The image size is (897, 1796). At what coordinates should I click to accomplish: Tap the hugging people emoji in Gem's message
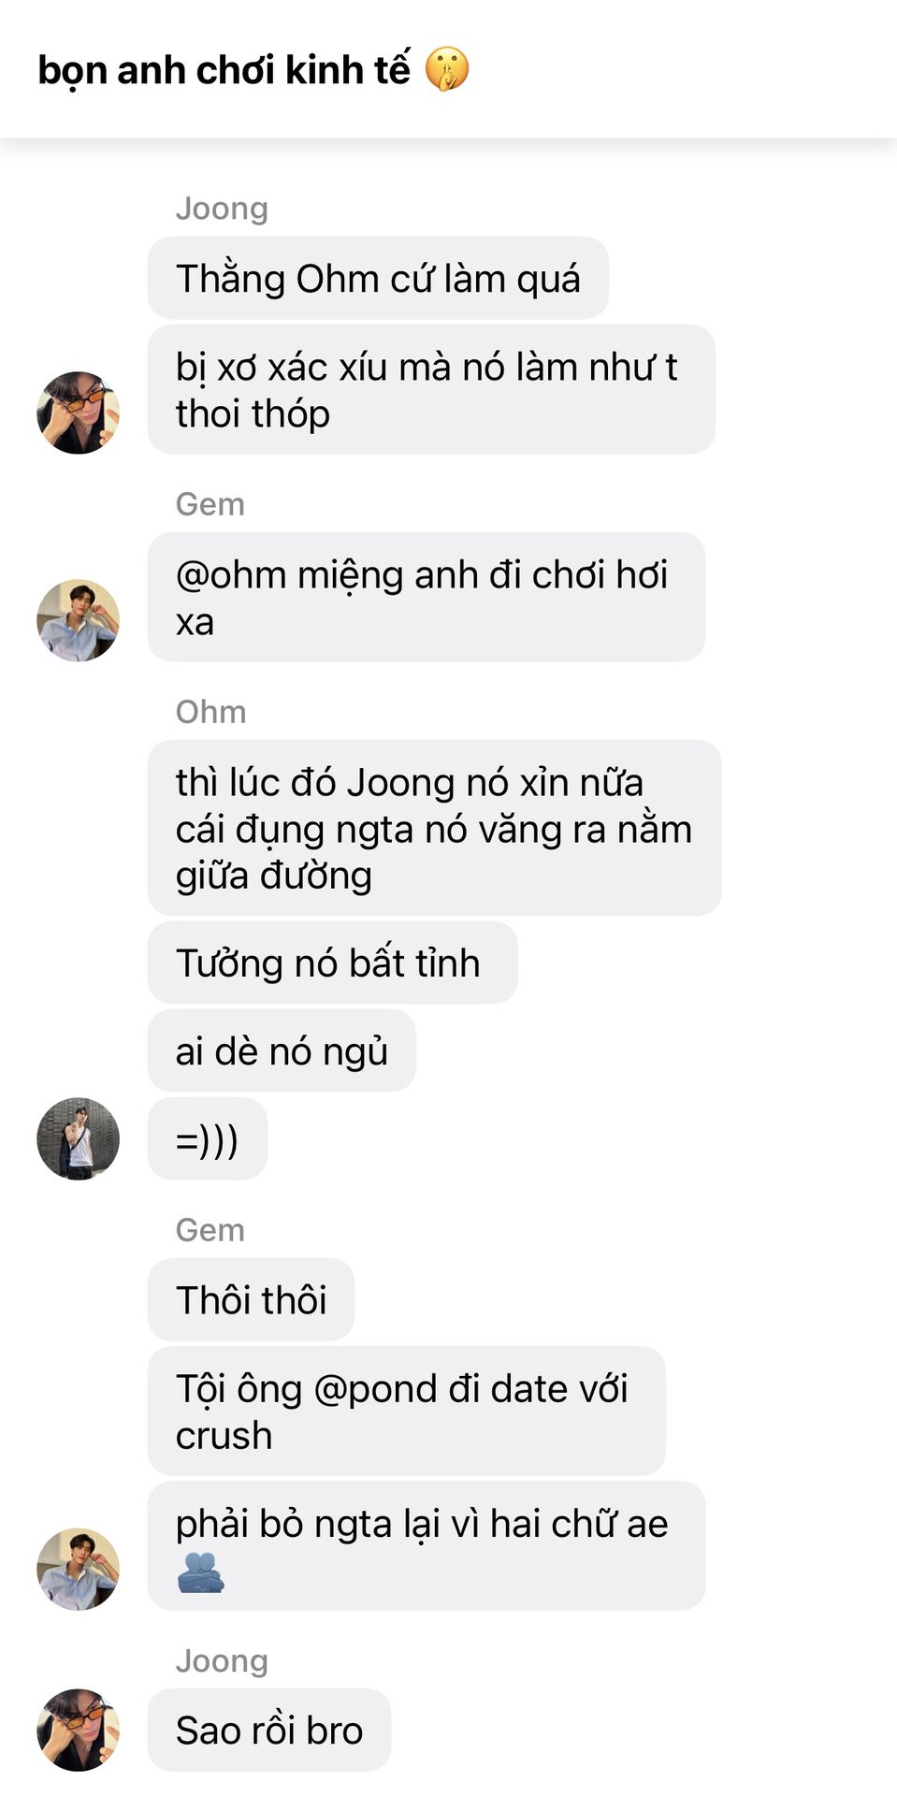200,1572
